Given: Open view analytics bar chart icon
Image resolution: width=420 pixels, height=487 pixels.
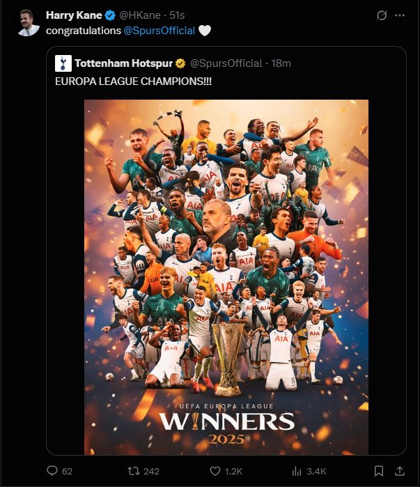Looking at the screenshot, I should pos(297,471).
